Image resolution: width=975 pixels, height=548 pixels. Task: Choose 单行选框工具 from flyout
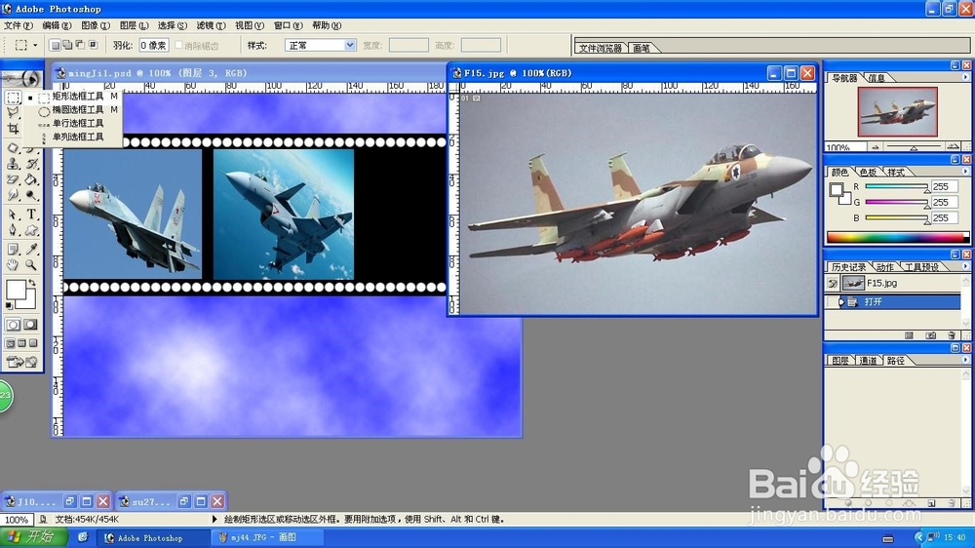click(78, 123)
